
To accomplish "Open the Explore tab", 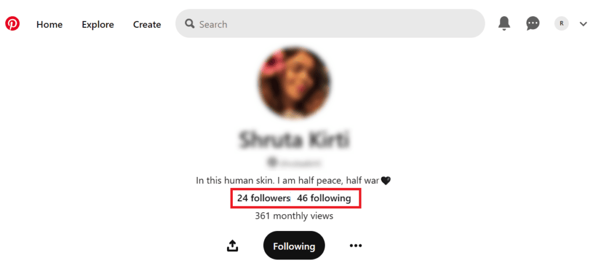I will click(98, 24).
